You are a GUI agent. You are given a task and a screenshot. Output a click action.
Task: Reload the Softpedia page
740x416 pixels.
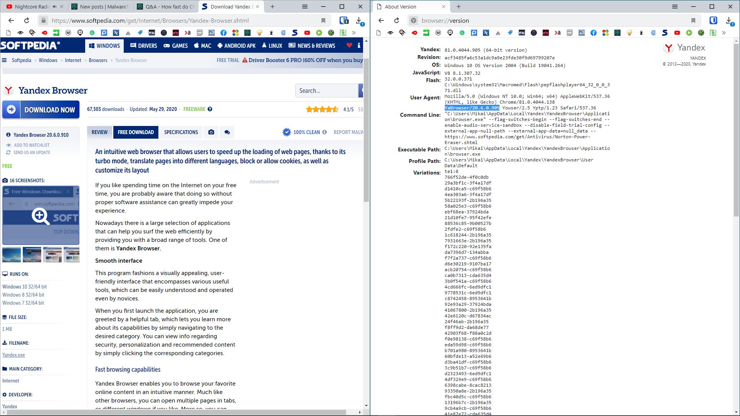pos(27,21)
